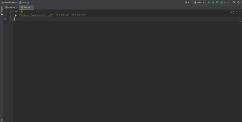This screenshot has height=122, width=242.
Task: Click data.py in the navigation bar
Action: pos(24,2)
